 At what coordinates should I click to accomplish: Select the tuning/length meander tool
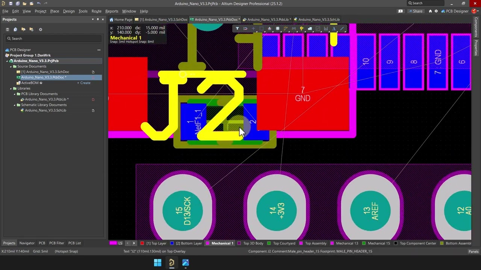293,28
